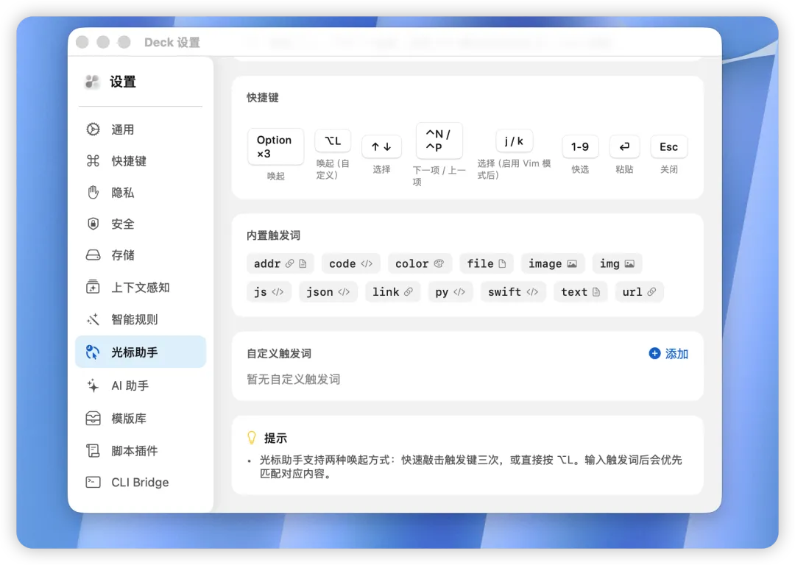Click the 快捷键 command-symbol icon
This screenshot has height=565, width=795.
coord(93,160)
